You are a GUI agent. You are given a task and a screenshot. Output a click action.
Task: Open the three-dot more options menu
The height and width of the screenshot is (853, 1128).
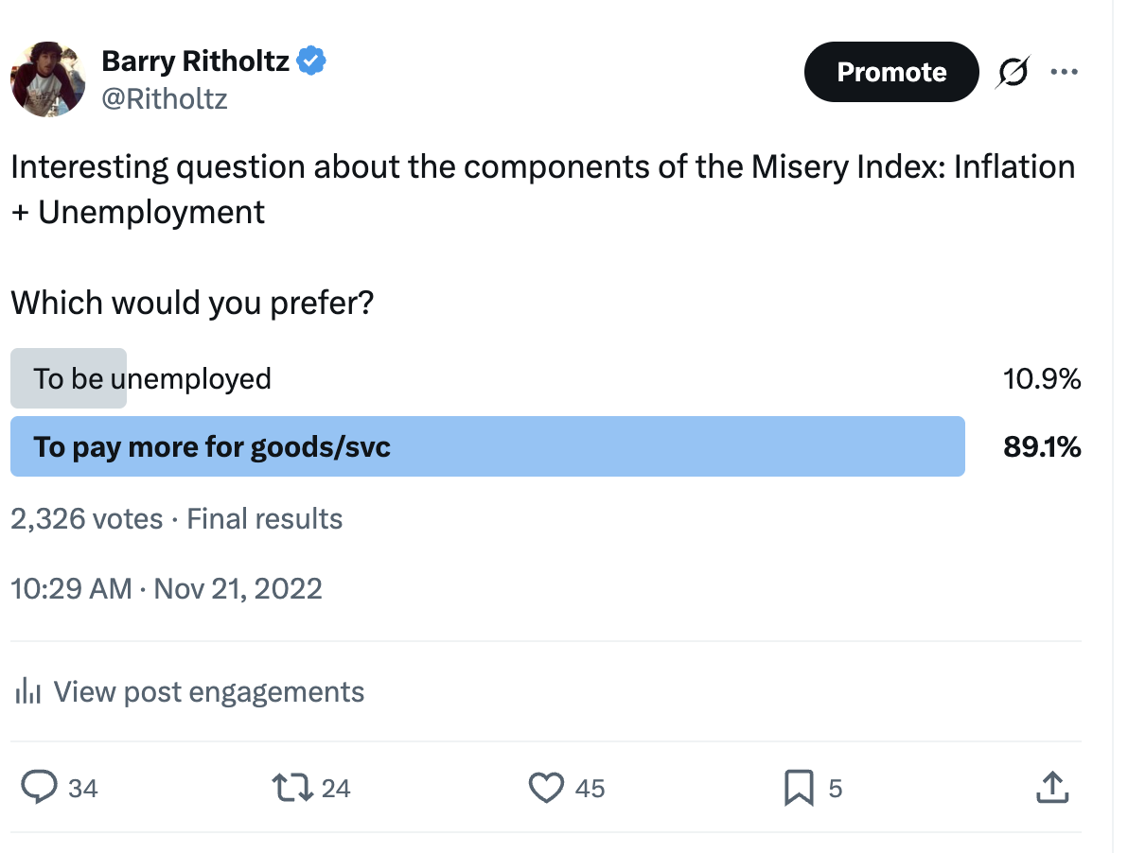tap(1065, 72)
